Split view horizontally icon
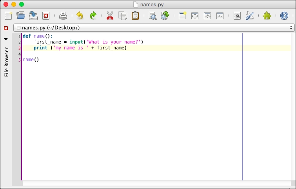This screenshot has width=296, height=189. click(x=220, y=16)
